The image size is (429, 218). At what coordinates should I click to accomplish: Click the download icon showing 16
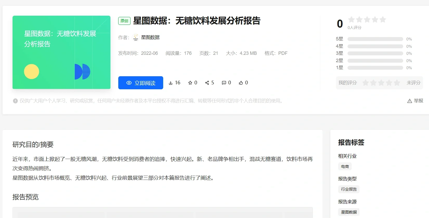click(171, 83)
